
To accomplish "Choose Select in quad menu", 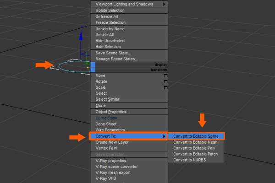I will pos(129,93).
